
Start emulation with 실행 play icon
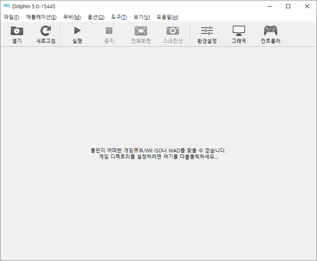(77, 31)
